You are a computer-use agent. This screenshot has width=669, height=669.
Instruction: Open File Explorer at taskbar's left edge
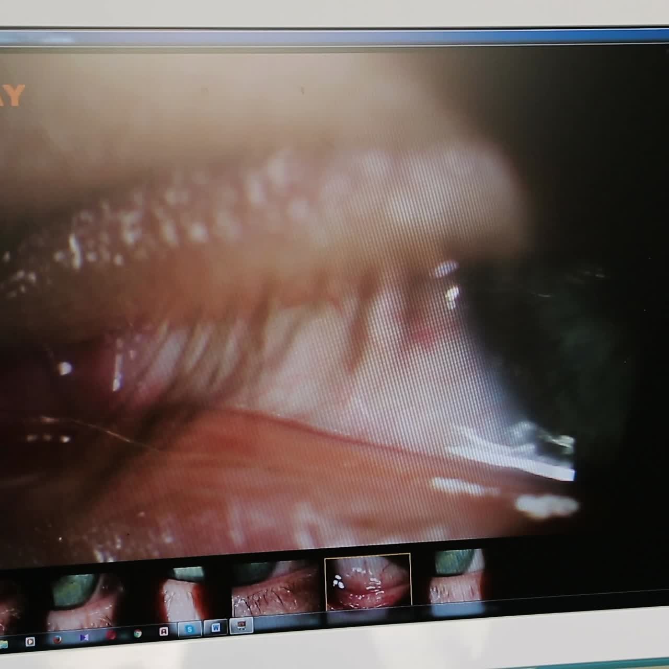pos(3,644)
